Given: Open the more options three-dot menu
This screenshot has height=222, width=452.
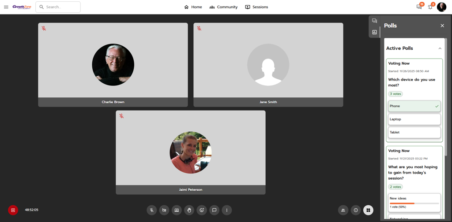Looking at the screenshot, I should (227, 210).
